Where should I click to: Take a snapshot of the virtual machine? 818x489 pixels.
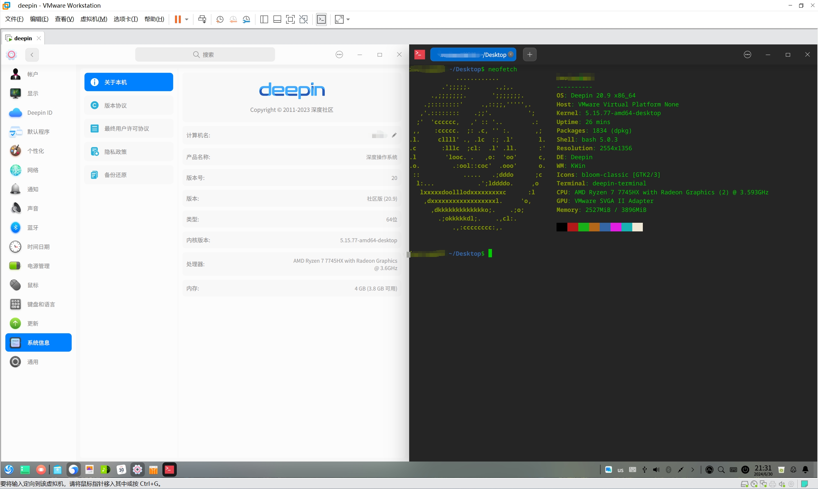(x=220, y=19)
